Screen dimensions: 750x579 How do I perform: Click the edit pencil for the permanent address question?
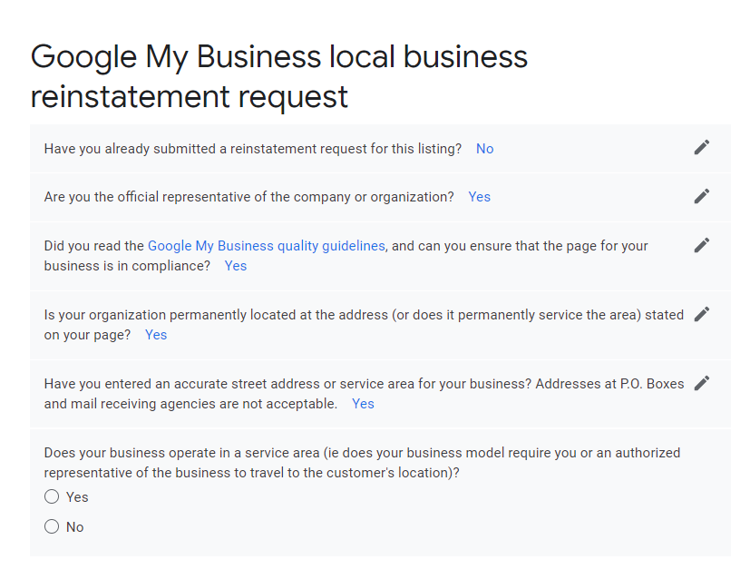(701, 314)
